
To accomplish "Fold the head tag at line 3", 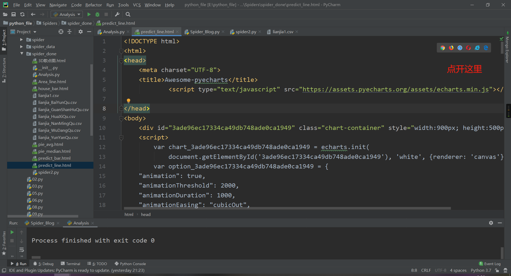I will (121, 61).
